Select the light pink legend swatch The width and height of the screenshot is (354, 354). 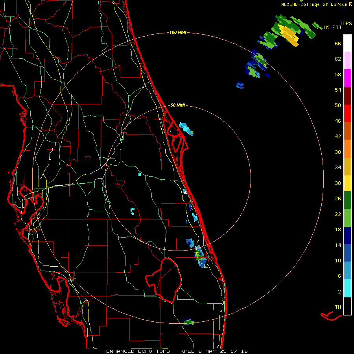point(347,60)
